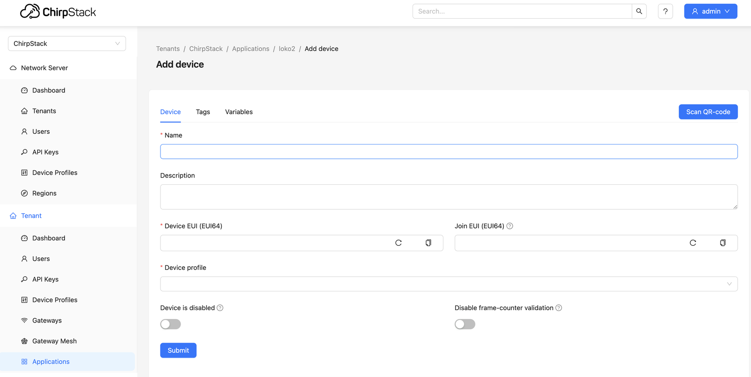Open the admin user menu
The image size is (751, 377).
point(711,11)
